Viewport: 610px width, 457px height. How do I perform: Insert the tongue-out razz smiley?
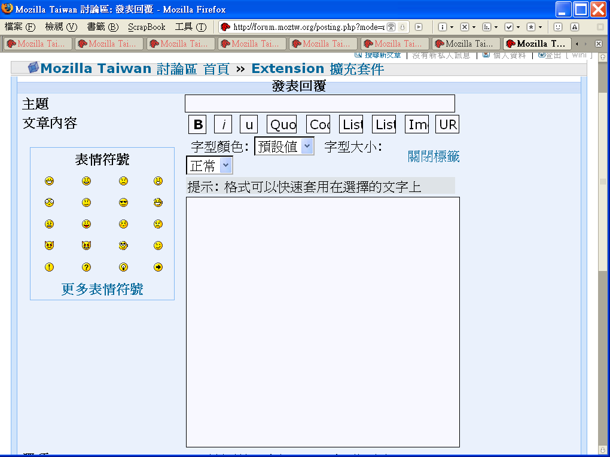(x=86, y=224)
